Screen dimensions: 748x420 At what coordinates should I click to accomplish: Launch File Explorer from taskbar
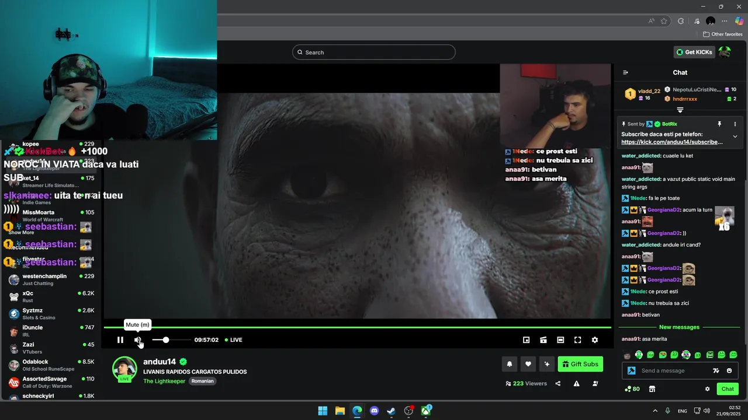tap(340, 411)
